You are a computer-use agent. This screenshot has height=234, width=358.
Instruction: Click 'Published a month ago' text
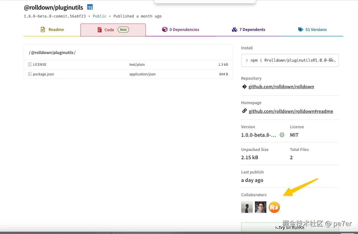(138, 16)
